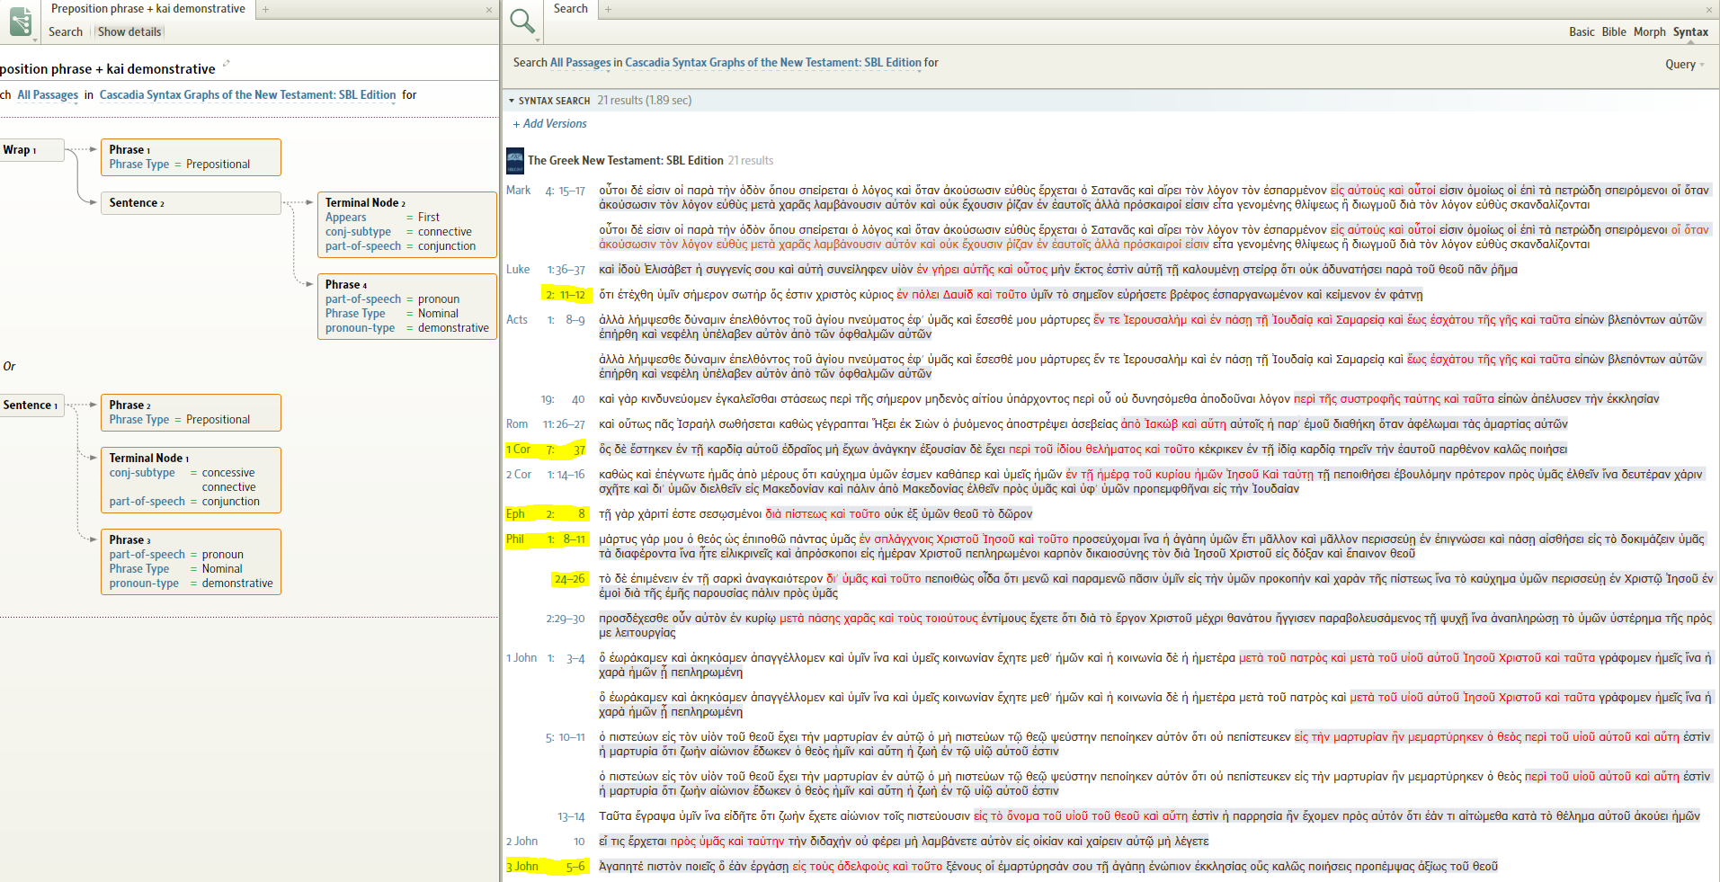Select the Wrap 1 node in the query graph
The image size is (1720, 882).
tap(31, 150)
